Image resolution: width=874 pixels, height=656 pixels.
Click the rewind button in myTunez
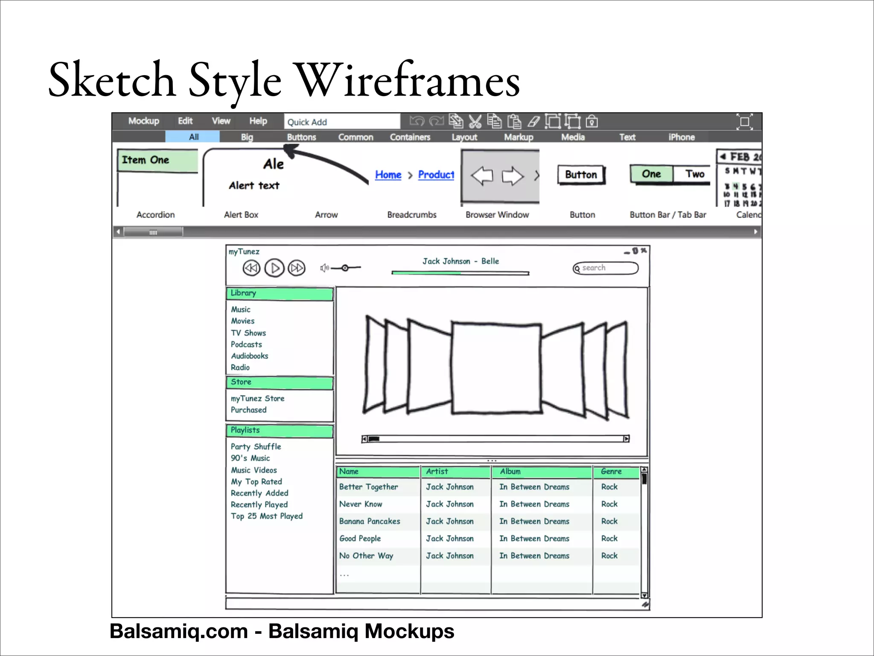tap(251, 268)
